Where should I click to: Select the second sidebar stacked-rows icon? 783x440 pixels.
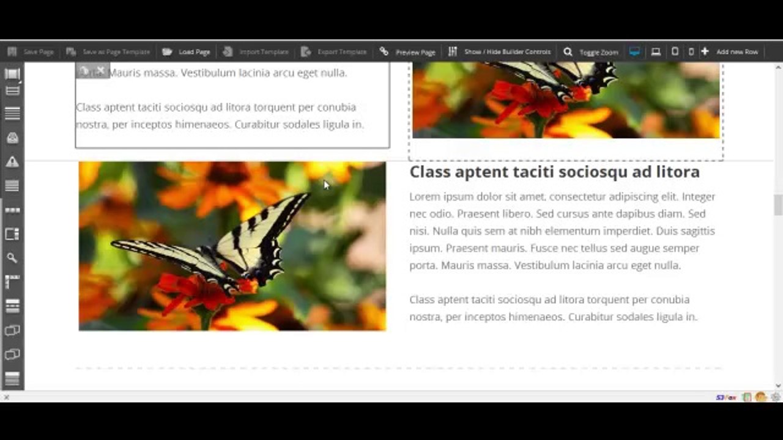point(12,91)
